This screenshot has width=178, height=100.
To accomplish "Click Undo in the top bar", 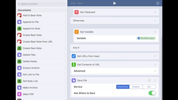I will pos(73,3).
